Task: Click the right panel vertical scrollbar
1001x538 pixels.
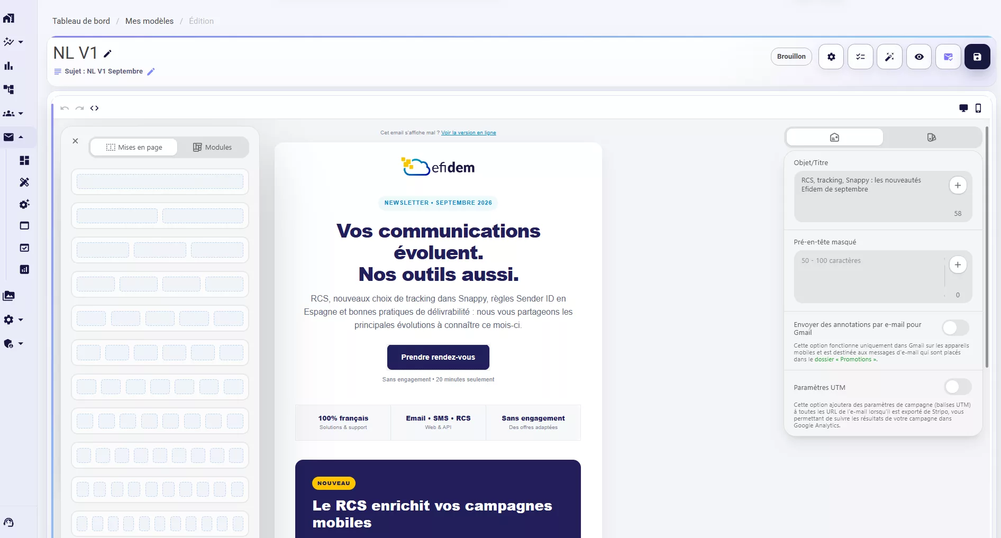Action: coord(987,247)
